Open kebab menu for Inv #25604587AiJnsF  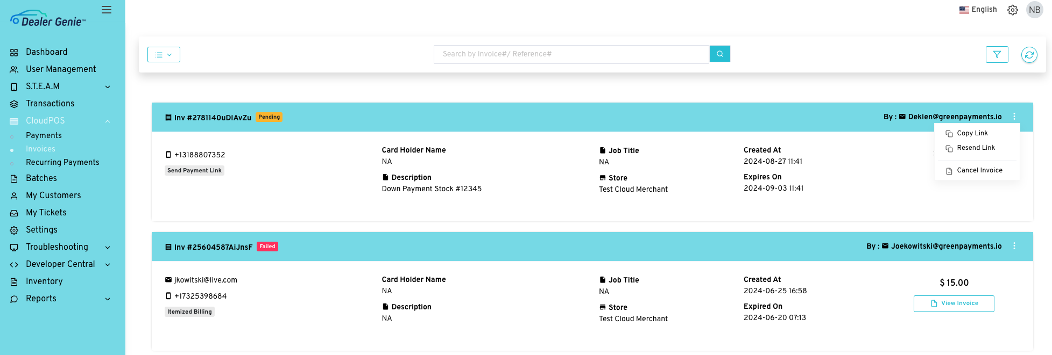(x=1014, y=246)
